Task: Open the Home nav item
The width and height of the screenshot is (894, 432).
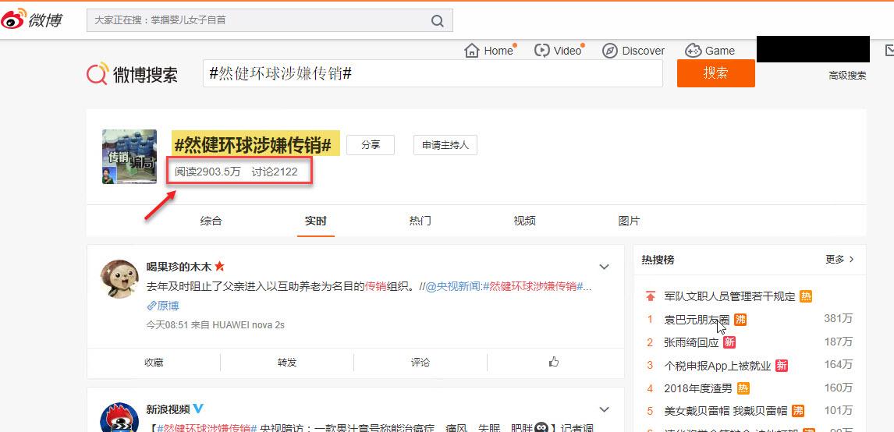Action: [491, 51]
